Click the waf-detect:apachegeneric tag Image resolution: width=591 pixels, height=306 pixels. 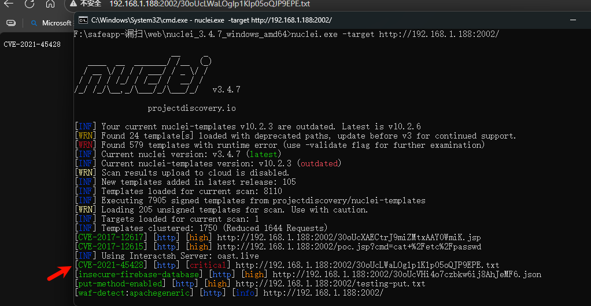(134, 293)
